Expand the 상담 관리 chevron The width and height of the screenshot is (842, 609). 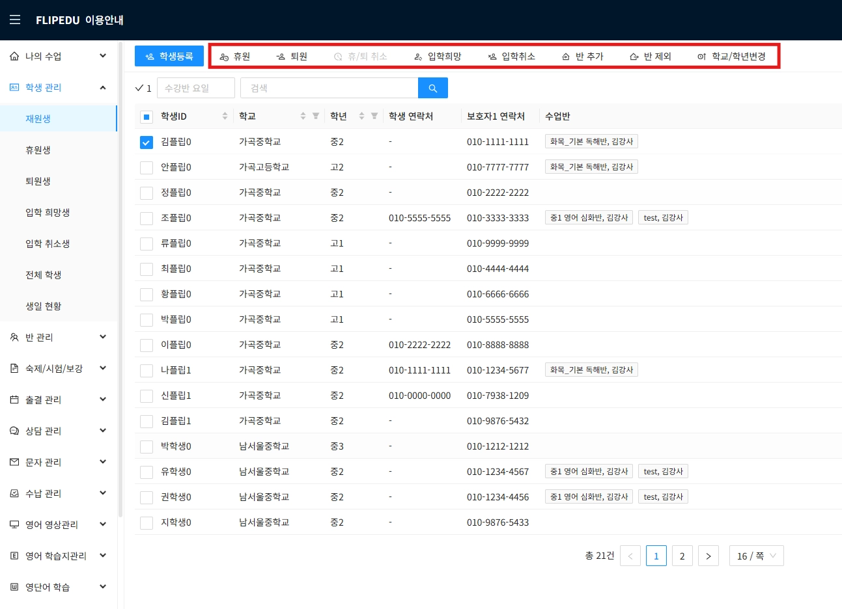tap(103, 431)
